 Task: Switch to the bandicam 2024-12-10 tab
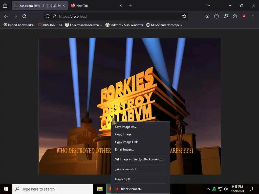(x=40, y=6)
